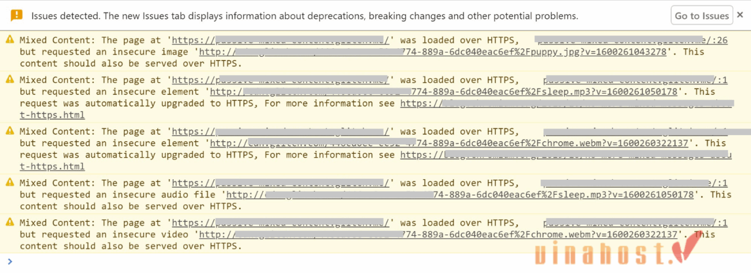Click warning icon of the puppy.jpg insecure image message
Screen dimensions: 751x273
10,40
